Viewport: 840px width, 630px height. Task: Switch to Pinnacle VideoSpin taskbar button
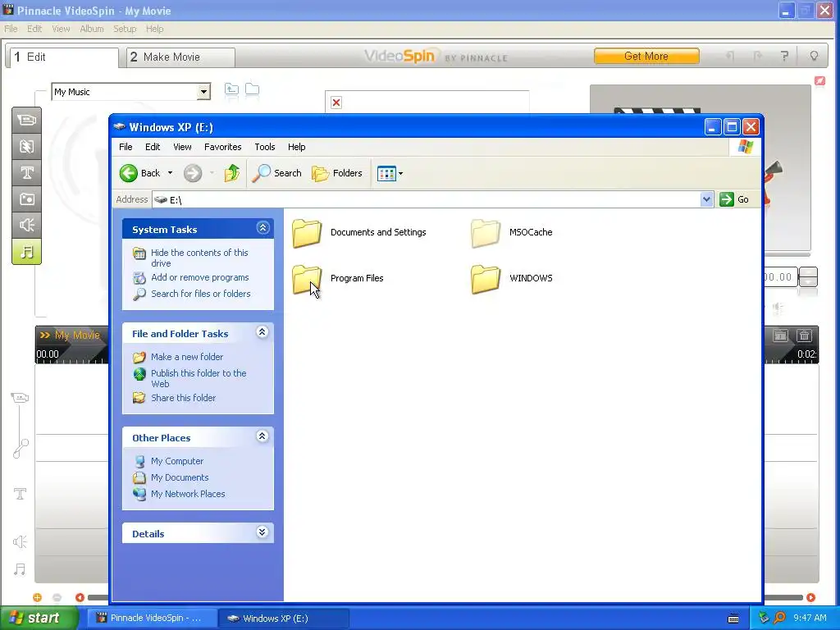pyautogui.click(x=152, y=619)
